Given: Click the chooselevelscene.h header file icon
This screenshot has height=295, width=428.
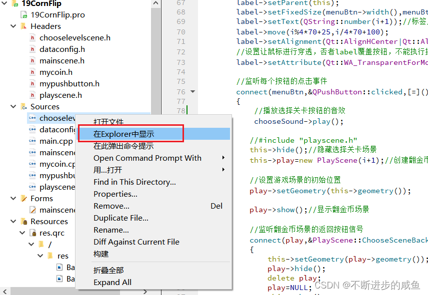Looking at the screenshot, I should (x=32, y=38).
